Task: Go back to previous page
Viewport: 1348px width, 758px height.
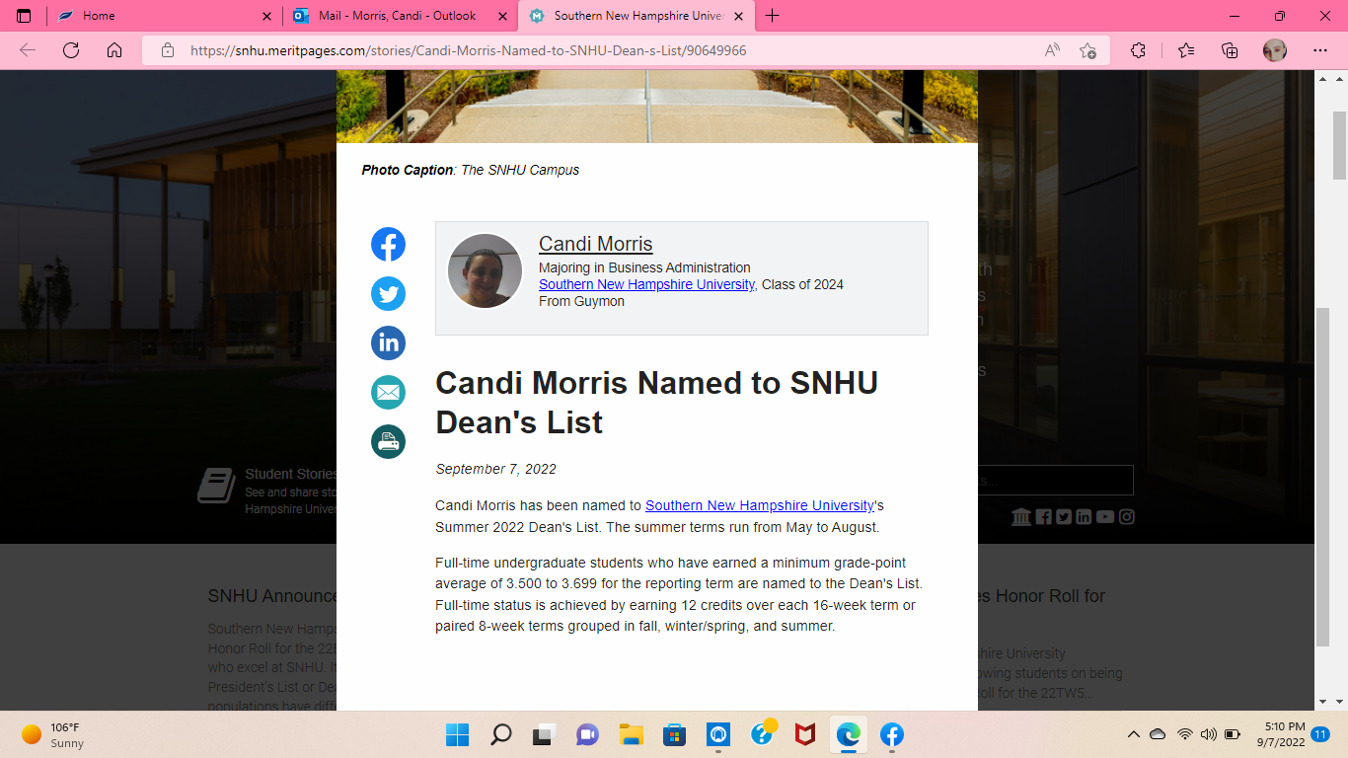Action: (28, 50)
